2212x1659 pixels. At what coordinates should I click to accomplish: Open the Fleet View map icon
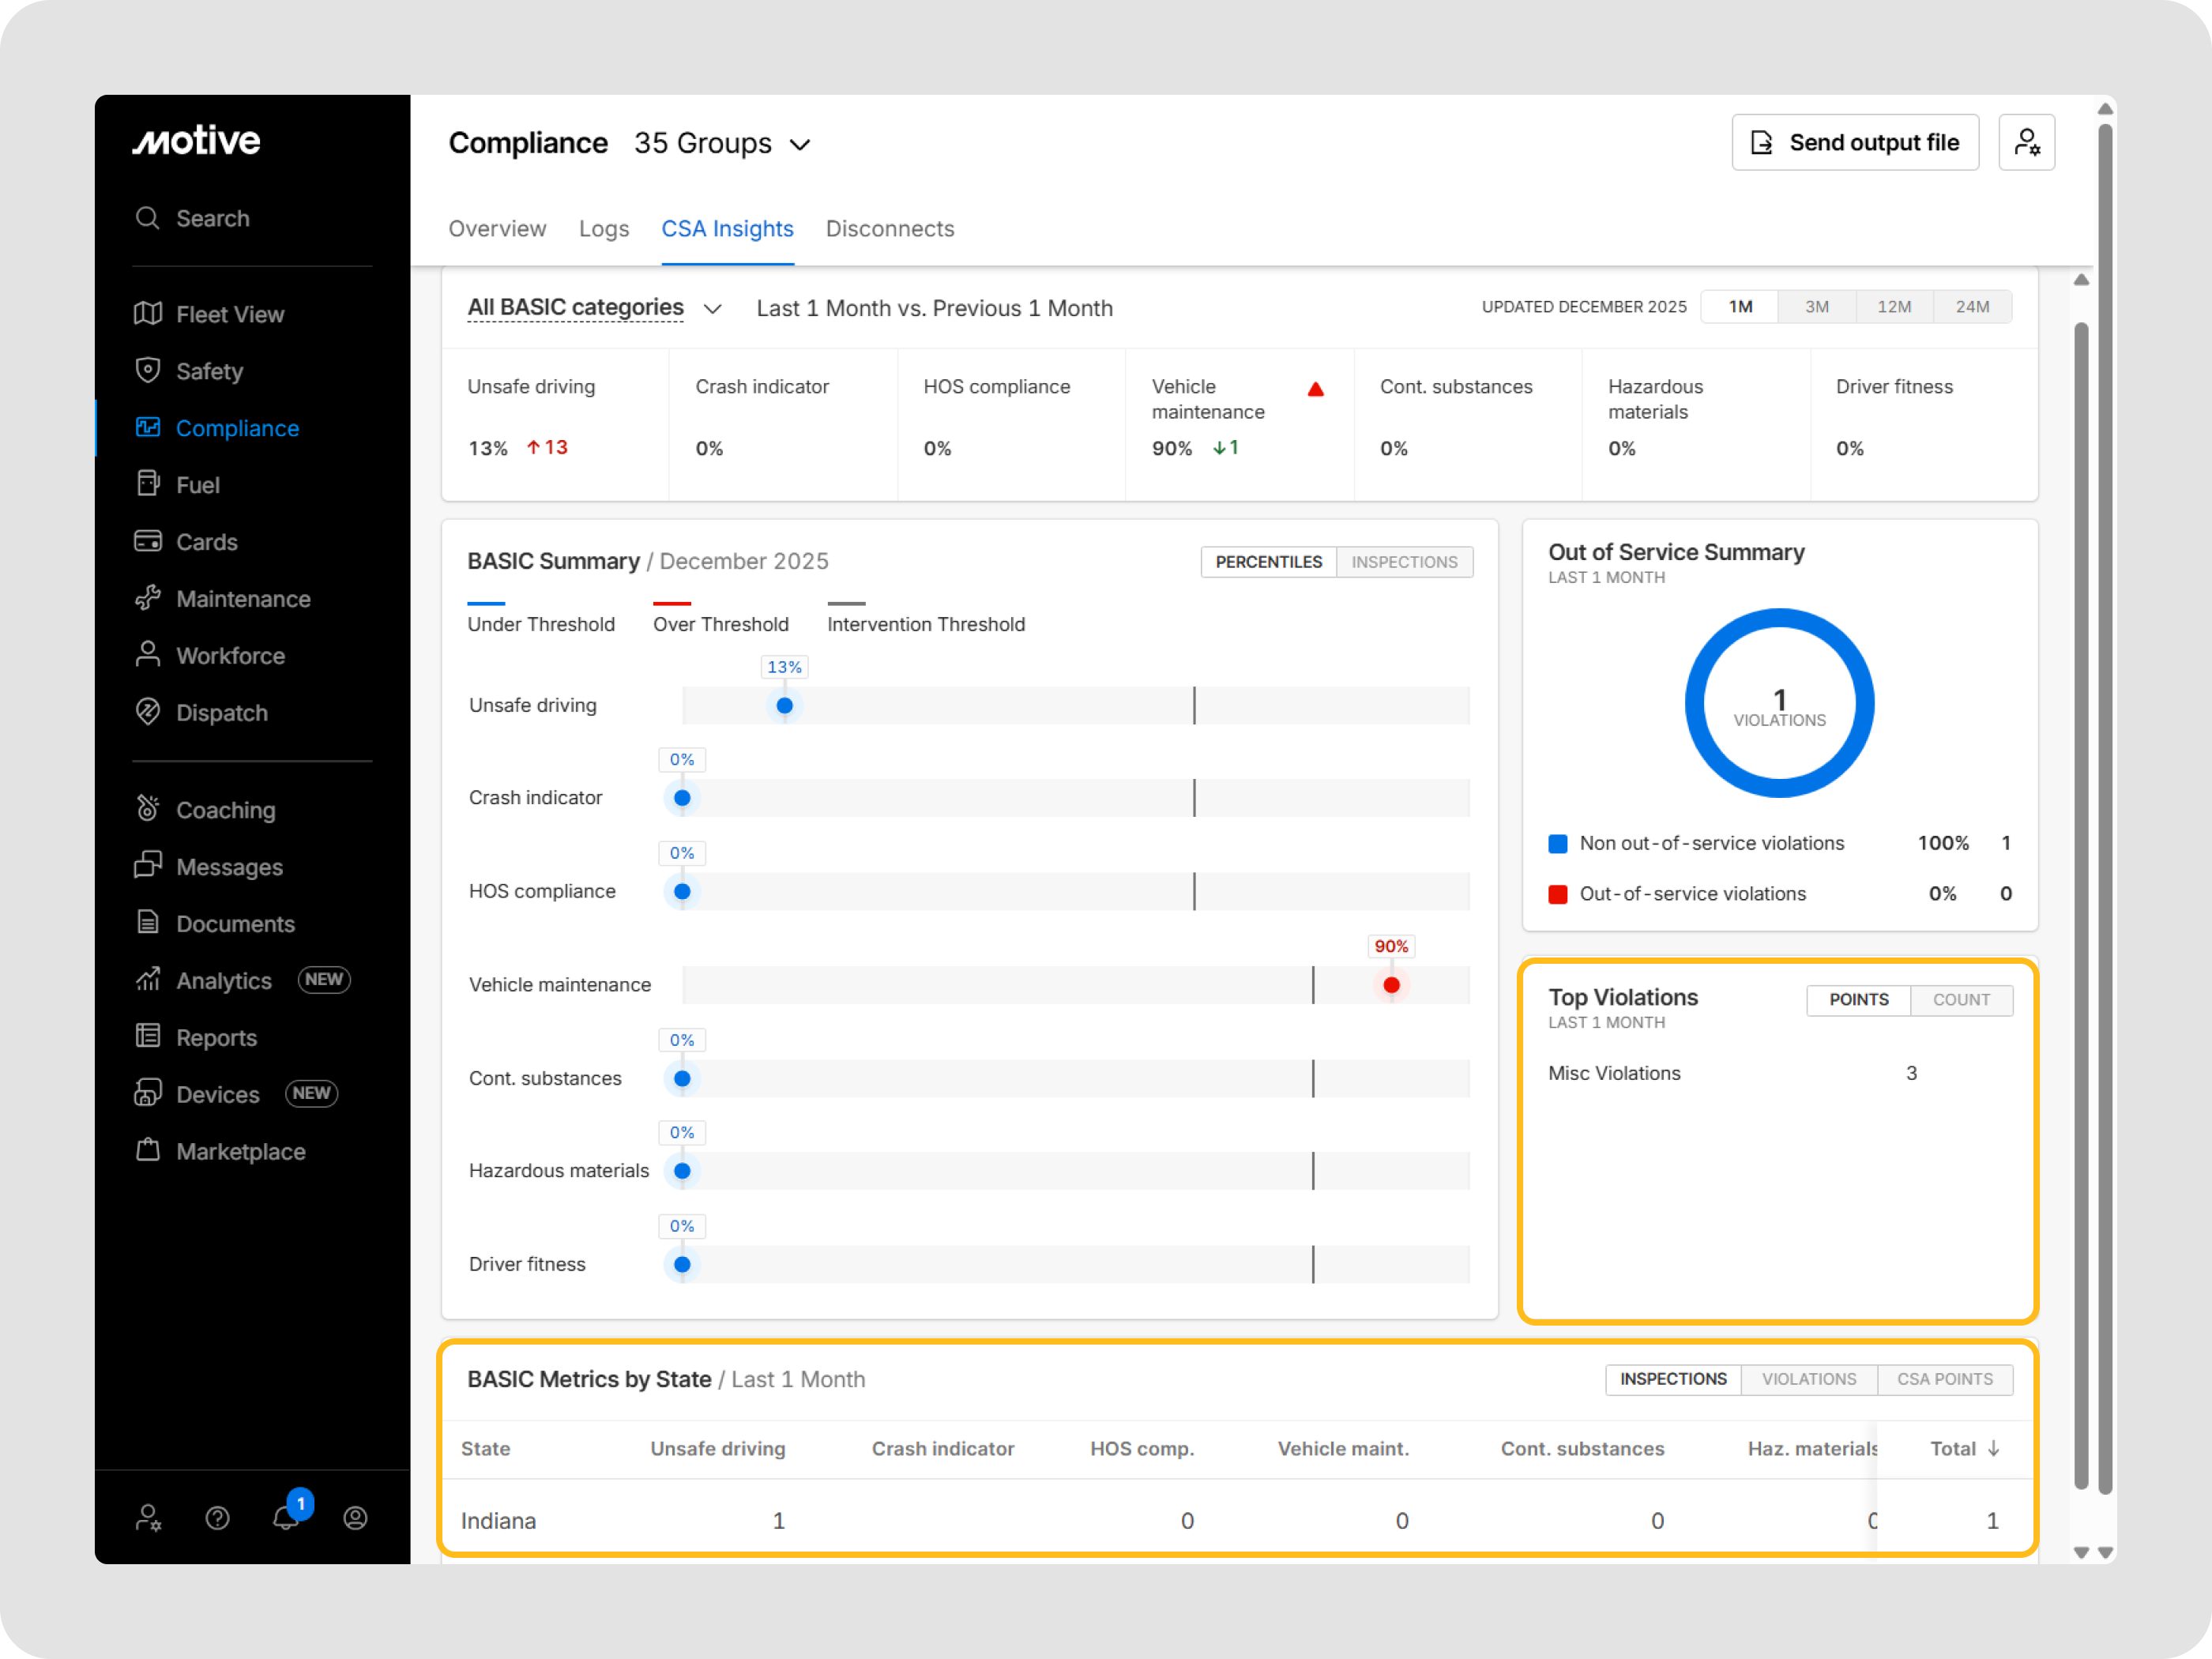point(147,314)
